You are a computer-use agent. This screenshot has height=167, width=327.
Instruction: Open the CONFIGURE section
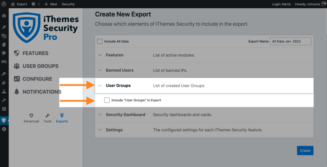pos(33,79)
